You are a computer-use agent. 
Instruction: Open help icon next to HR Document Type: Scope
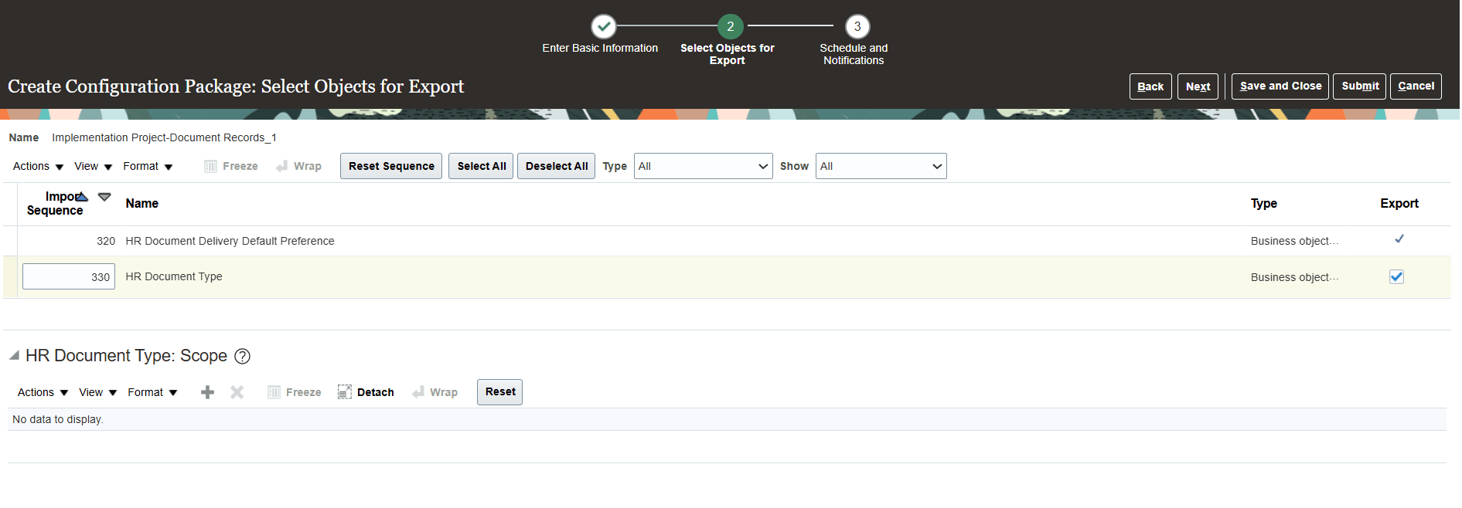[x=242, y=356]
